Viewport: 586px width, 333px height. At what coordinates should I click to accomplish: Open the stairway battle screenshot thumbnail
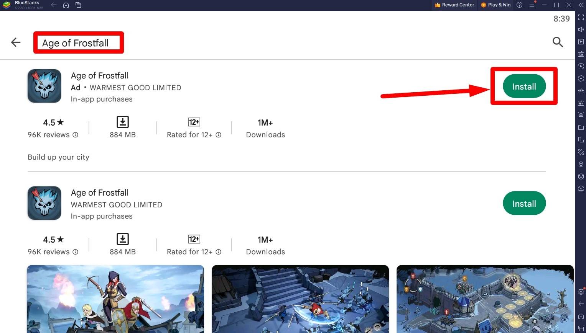(300, 299)
